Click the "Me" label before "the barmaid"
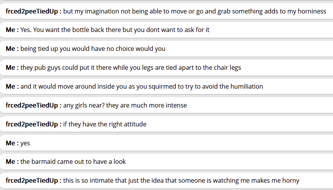This screenshot has height=190, width=333. 11,161
